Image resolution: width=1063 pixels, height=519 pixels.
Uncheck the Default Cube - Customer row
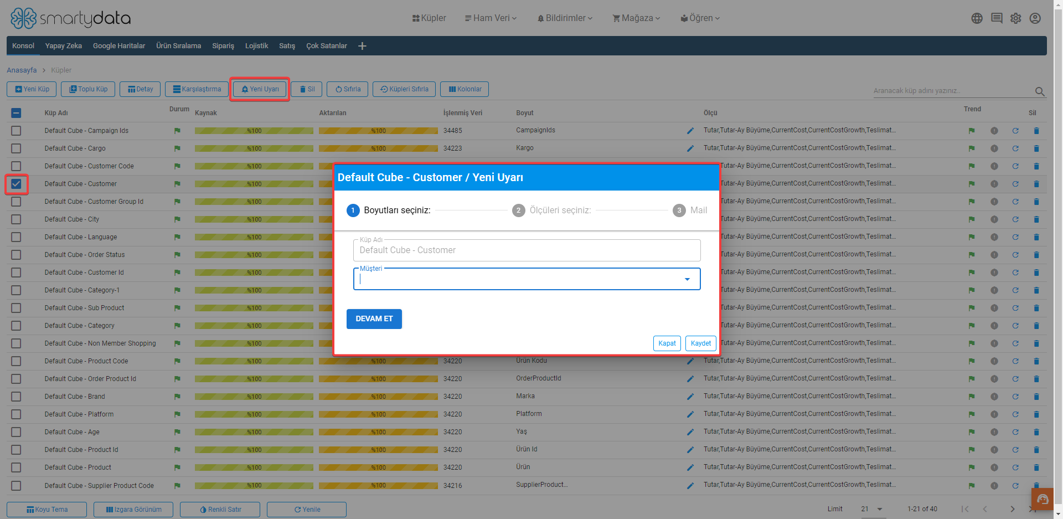(x=16, y=184)
